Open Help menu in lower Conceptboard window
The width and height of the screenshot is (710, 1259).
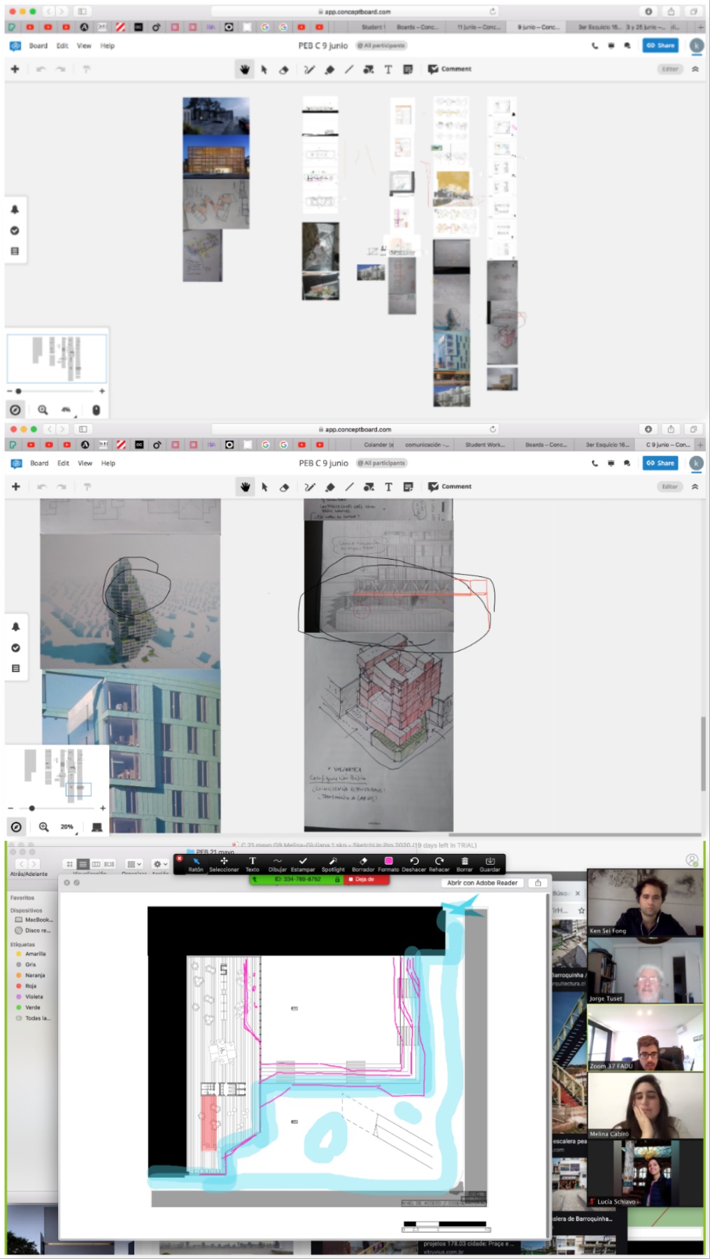tap(108, 463)
